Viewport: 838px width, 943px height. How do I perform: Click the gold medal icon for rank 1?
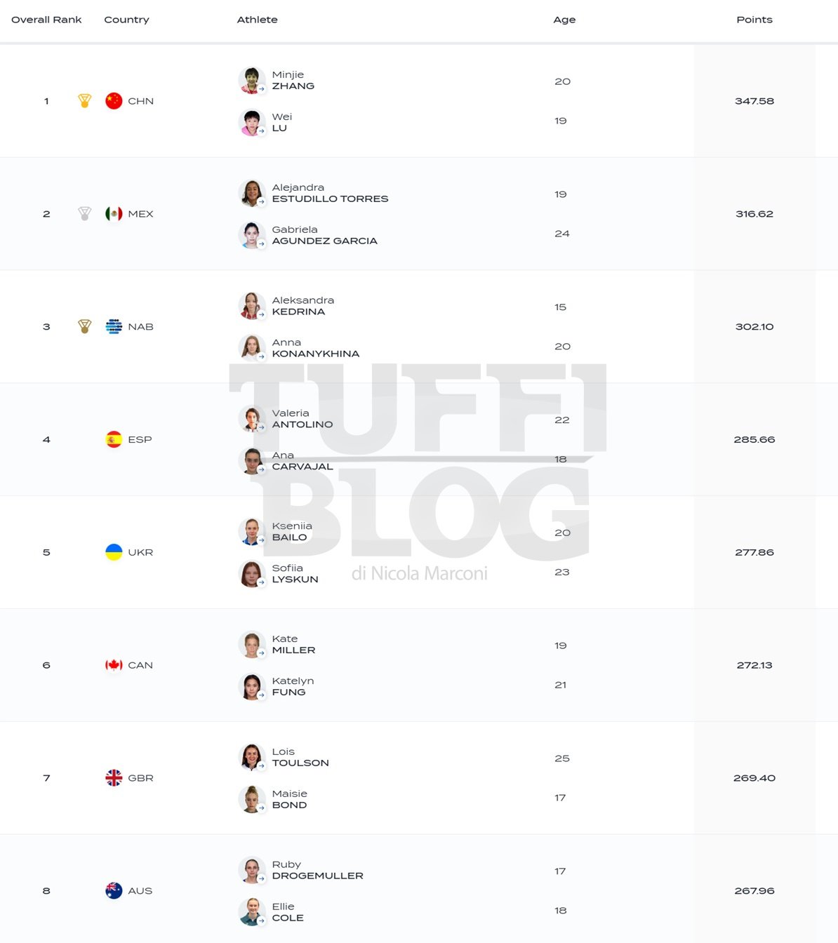[85, 101]
